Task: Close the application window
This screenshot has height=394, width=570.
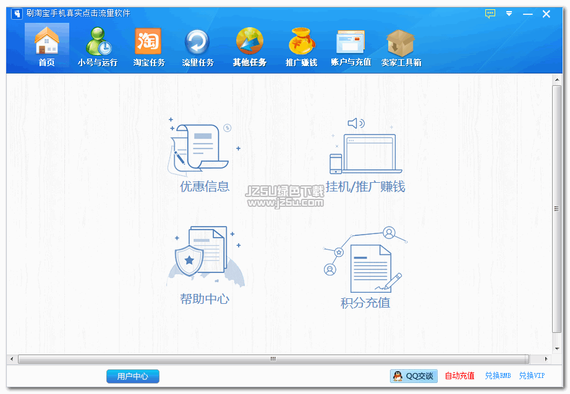Action: [x=546, y=14]
